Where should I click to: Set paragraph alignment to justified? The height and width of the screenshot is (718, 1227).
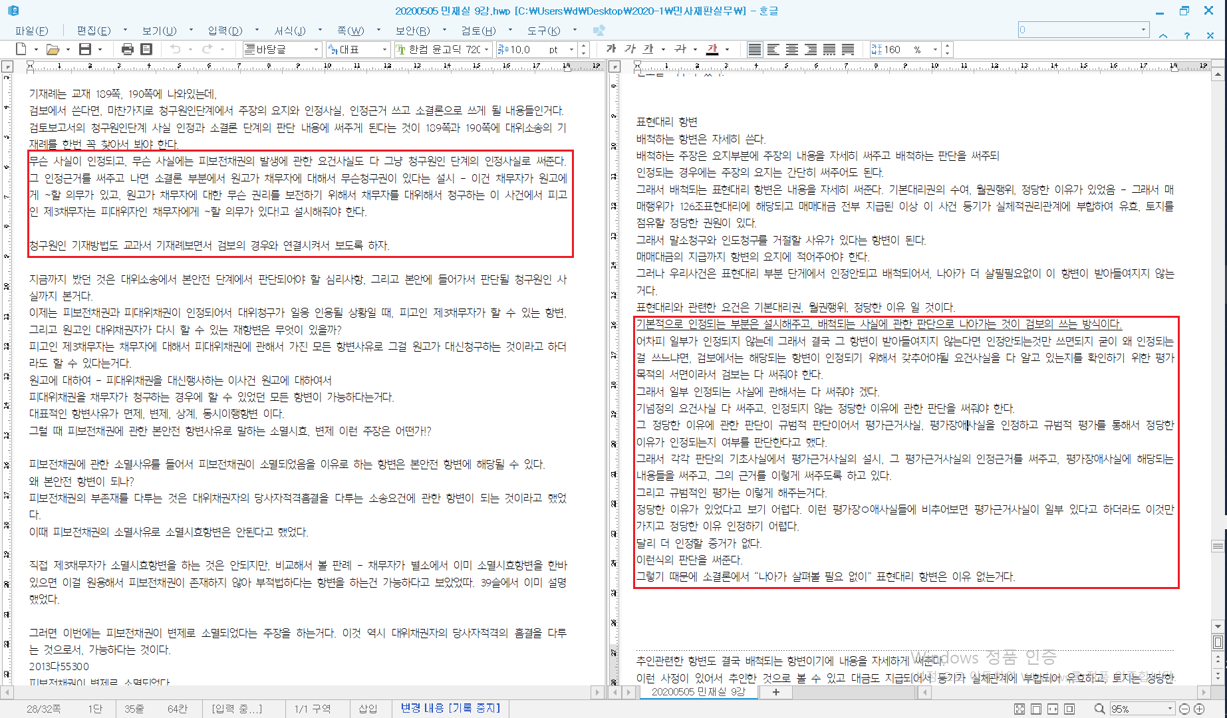tap(755, 49)
